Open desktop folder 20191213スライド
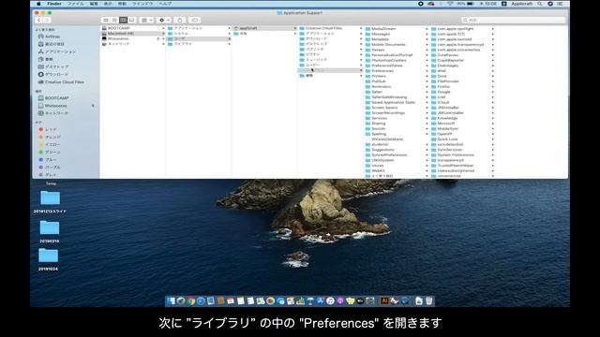 pyautogui.click(x=50, y=201)
